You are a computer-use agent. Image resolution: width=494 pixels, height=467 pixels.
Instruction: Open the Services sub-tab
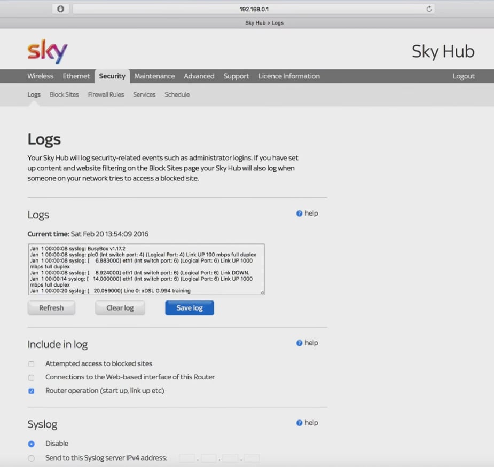pyautogui.click(x=144, y=94)
